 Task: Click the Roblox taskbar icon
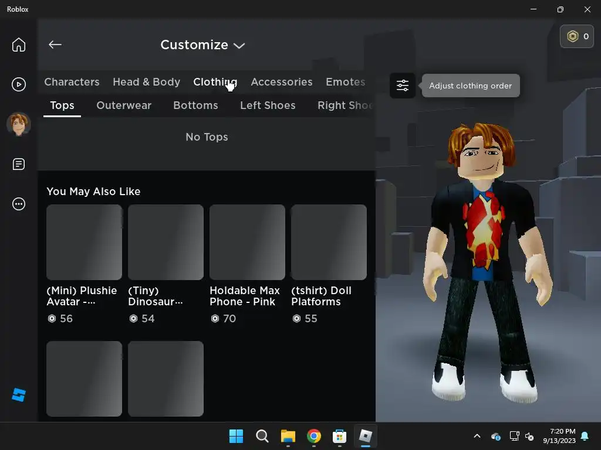365,436
